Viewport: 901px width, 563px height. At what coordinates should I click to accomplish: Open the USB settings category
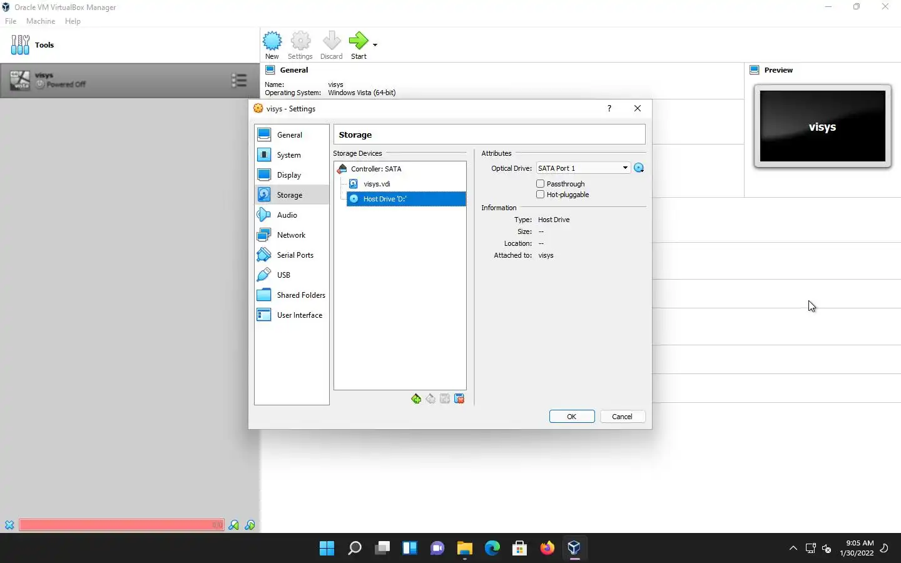(x=292, y=275)
